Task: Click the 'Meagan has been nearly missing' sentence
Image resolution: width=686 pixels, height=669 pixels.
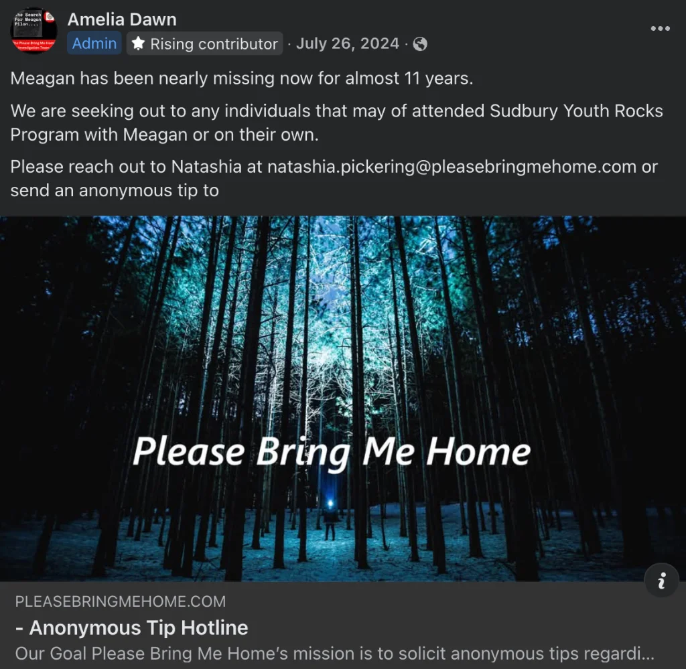Action: tap(241, 78)
